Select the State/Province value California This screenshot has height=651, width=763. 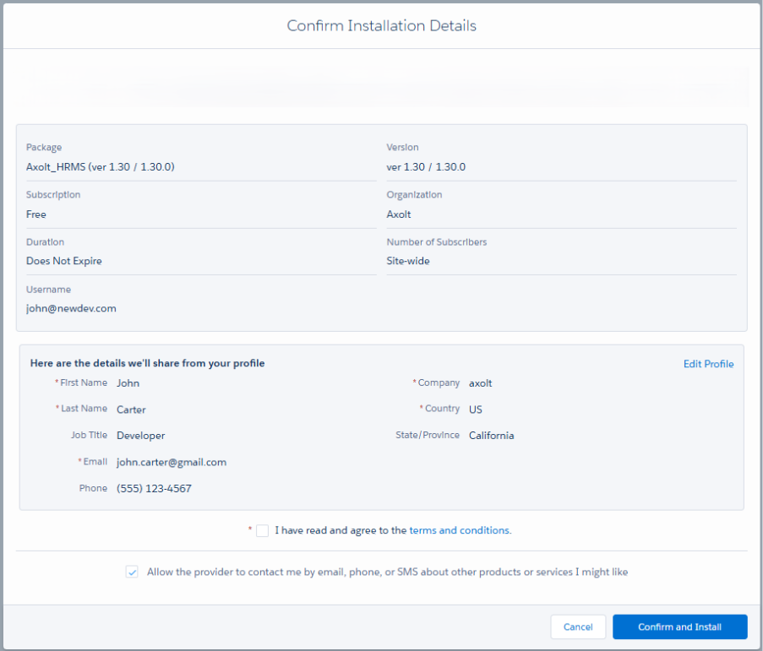[x=492, y=437]
